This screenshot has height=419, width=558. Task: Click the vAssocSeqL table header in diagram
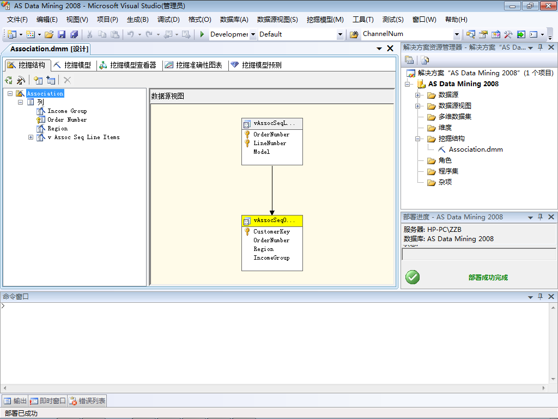click(272, 124)
